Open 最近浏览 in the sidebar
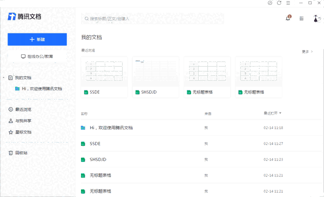This screenshot has width=324, height=197. click(x=23, y=109)
